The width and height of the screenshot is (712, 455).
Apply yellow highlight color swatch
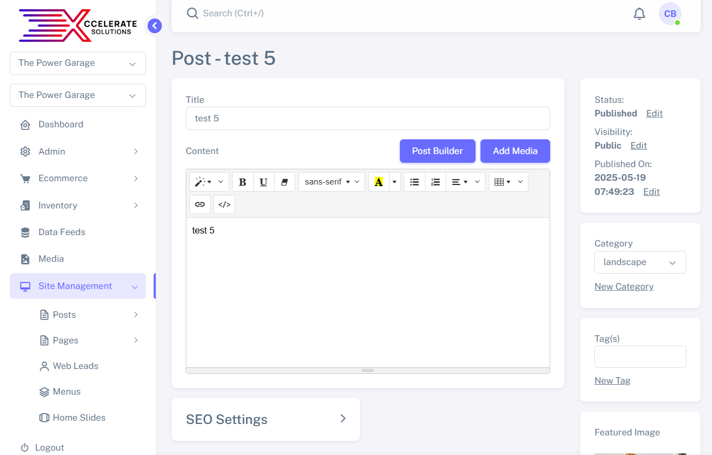379,182
